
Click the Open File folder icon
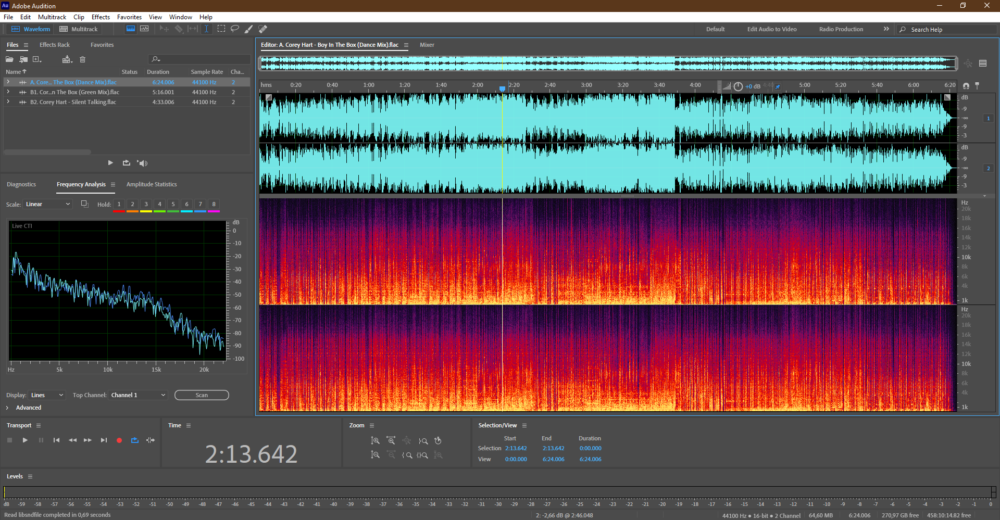pyautogui.click(x=9, y=59)
